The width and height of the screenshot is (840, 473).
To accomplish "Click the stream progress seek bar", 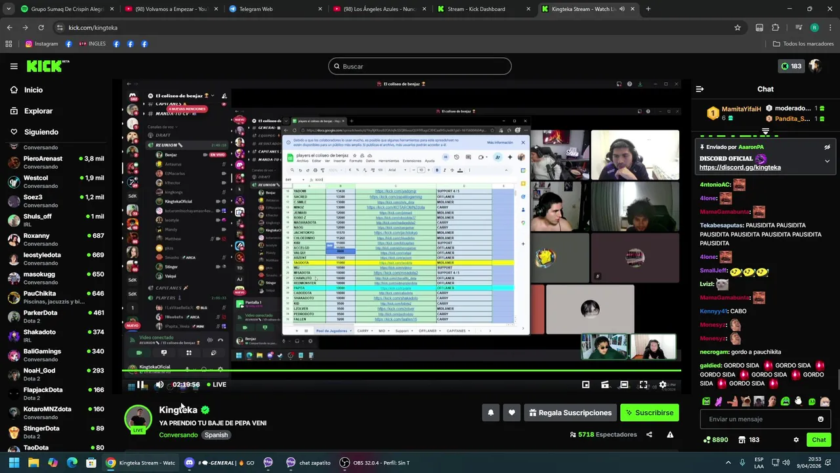I will tap(401, 372).
